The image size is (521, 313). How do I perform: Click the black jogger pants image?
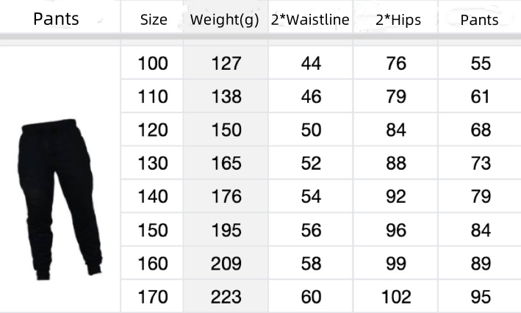click(60, 199)
